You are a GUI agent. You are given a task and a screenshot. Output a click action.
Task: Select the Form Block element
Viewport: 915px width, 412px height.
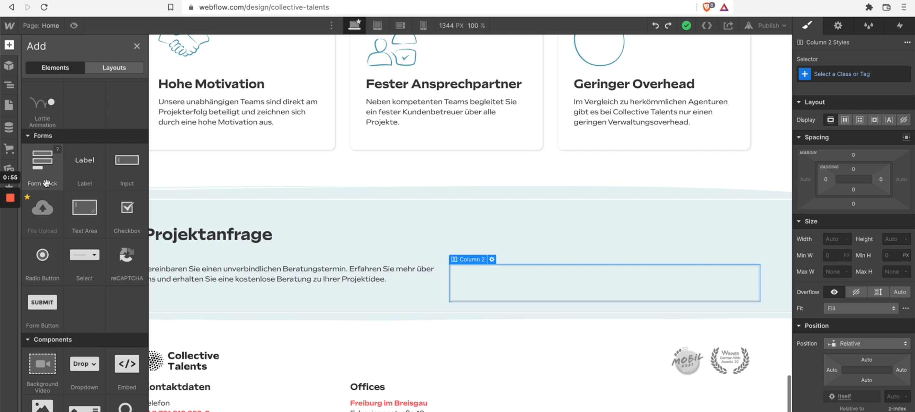42,167
